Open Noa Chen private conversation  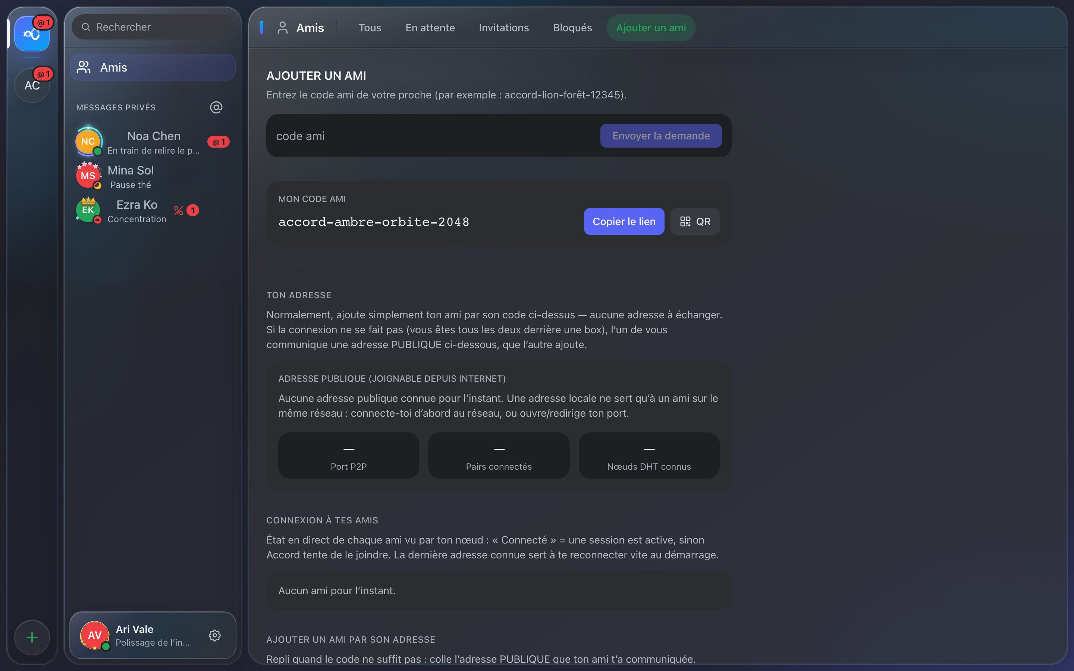point(153,142)
